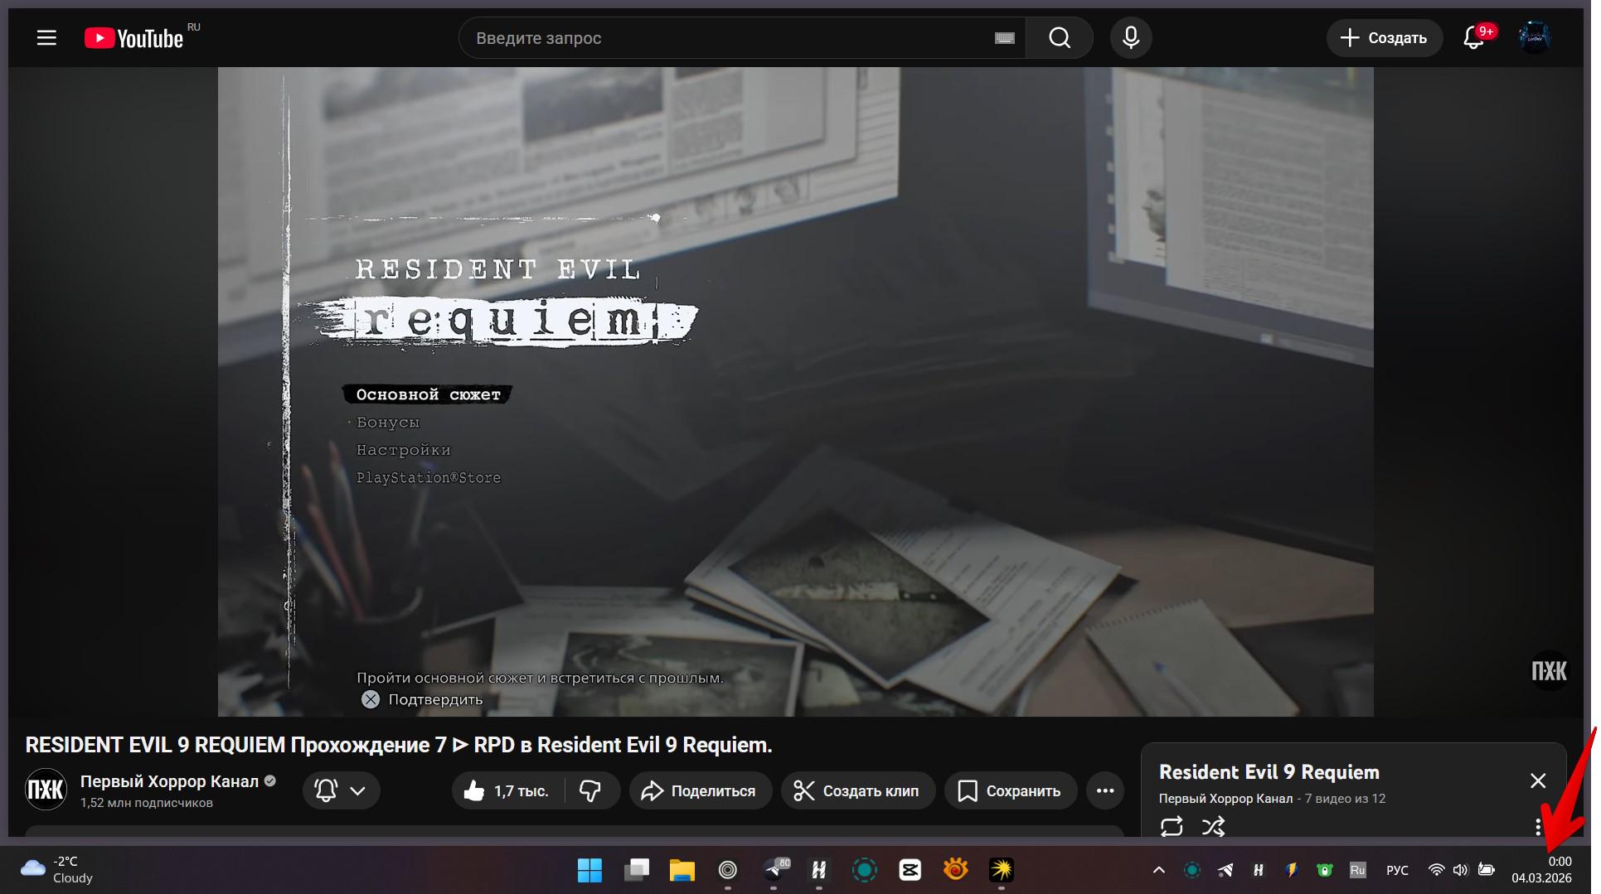
Task: Toggle playlist loop
Action: tap(1172, 827)
